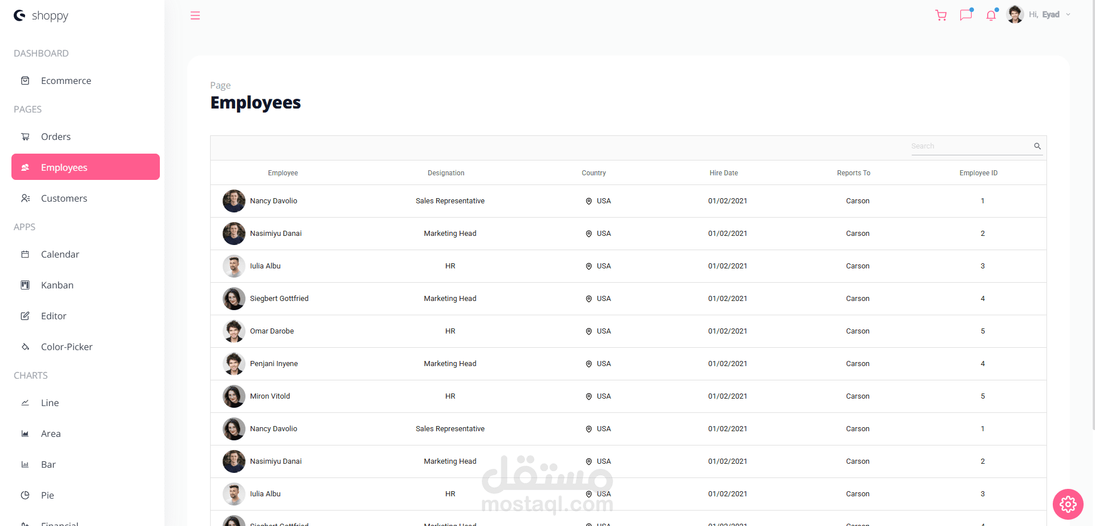Sort by Reports To column header
Image resolution: width=1095 pixels, height=526 pixels.
[854, 173]
